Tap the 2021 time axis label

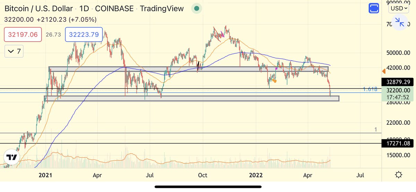pyautogui.click(x=45, y=175)
